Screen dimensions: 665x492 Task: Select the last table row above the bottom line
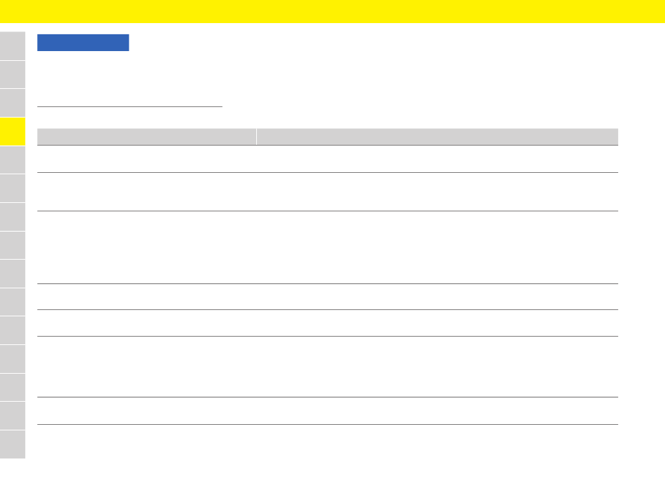pos(328,411)
